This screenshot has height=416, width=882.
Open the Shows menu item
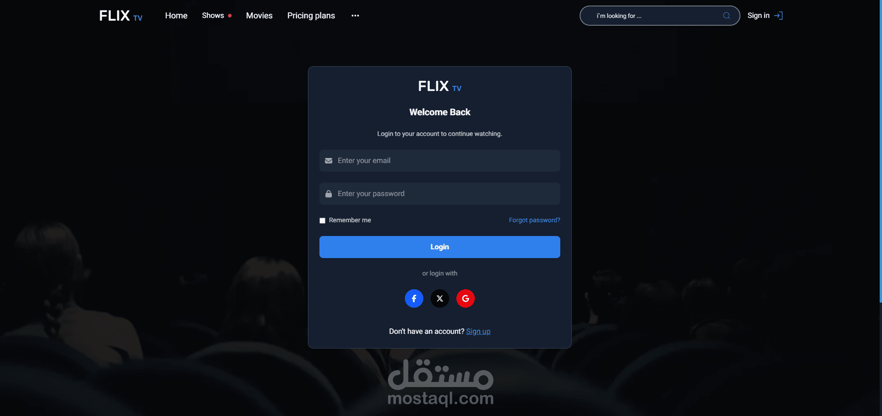coord(213,16)
